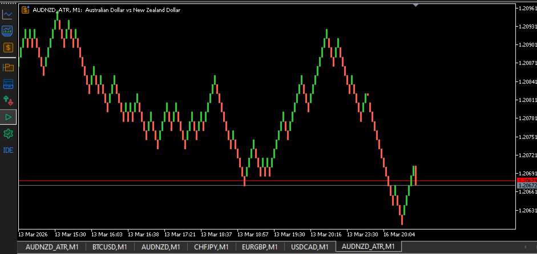
Task: Click the '13 Mar 2026' time label
Action: [33, 235]
